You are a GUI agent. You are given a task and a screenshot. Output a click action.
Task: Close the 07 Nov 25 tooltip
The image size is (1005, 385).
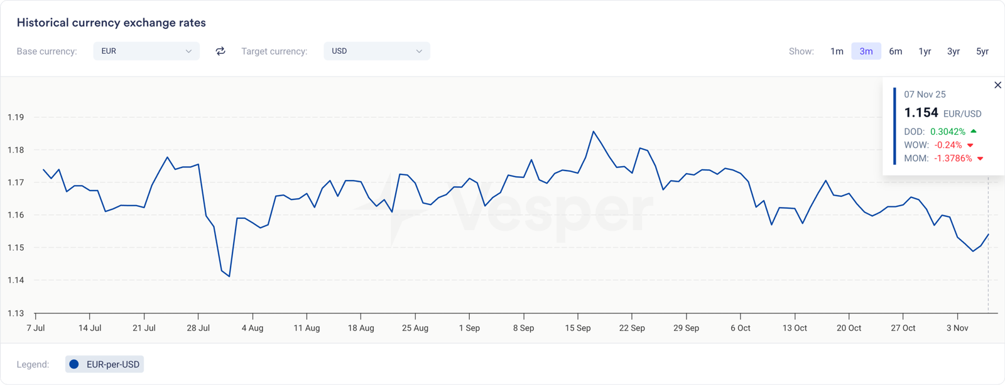(997, 85)
